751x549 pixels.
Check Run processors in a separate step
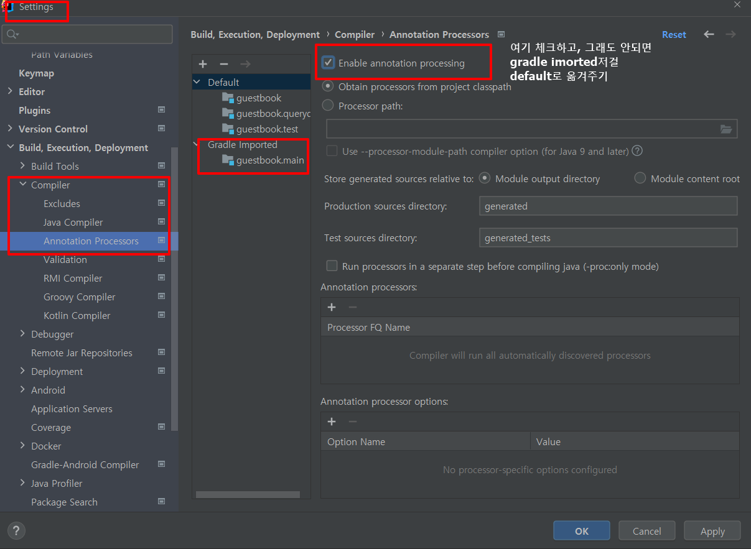[332, 265]
